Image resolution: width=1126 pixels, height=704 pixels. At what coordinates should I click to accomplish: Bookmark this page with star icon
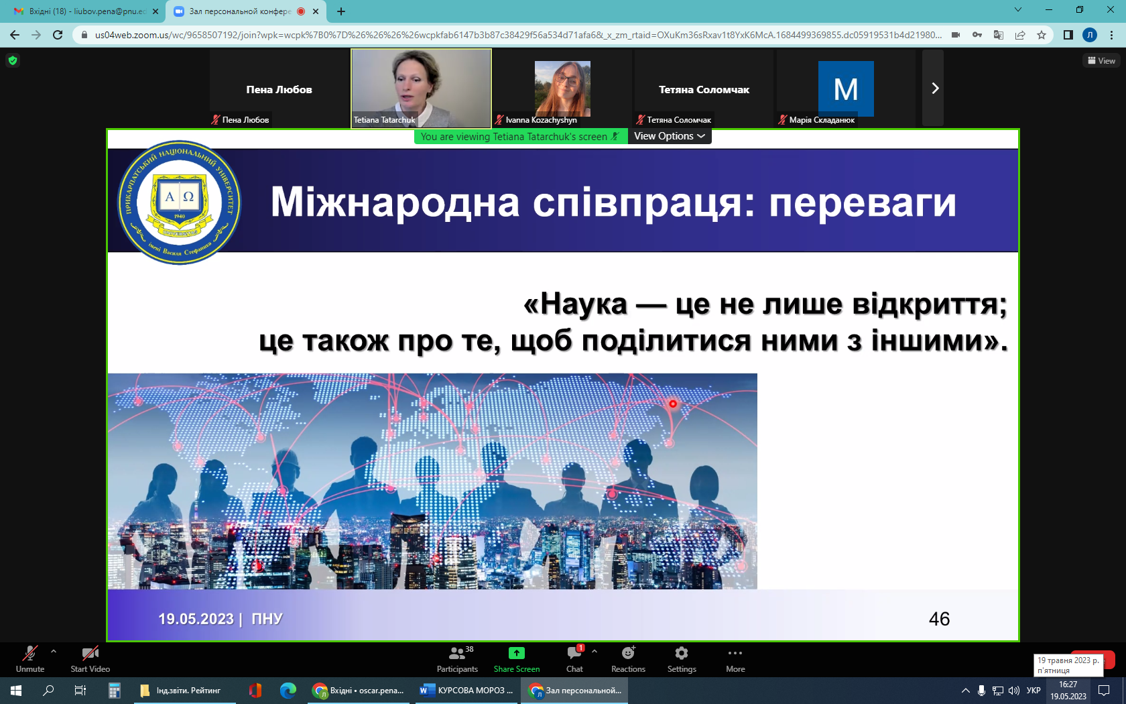pyautogui.click(x=1042, y=35)
